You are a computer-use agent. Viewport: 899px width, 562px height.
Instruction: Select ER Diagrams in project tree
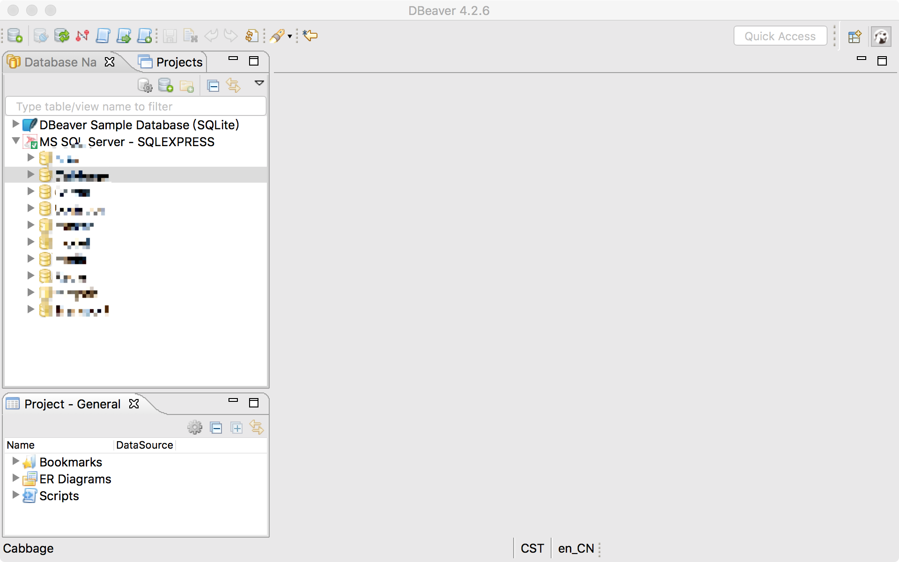pyautogui.click(x=75, y=479)
